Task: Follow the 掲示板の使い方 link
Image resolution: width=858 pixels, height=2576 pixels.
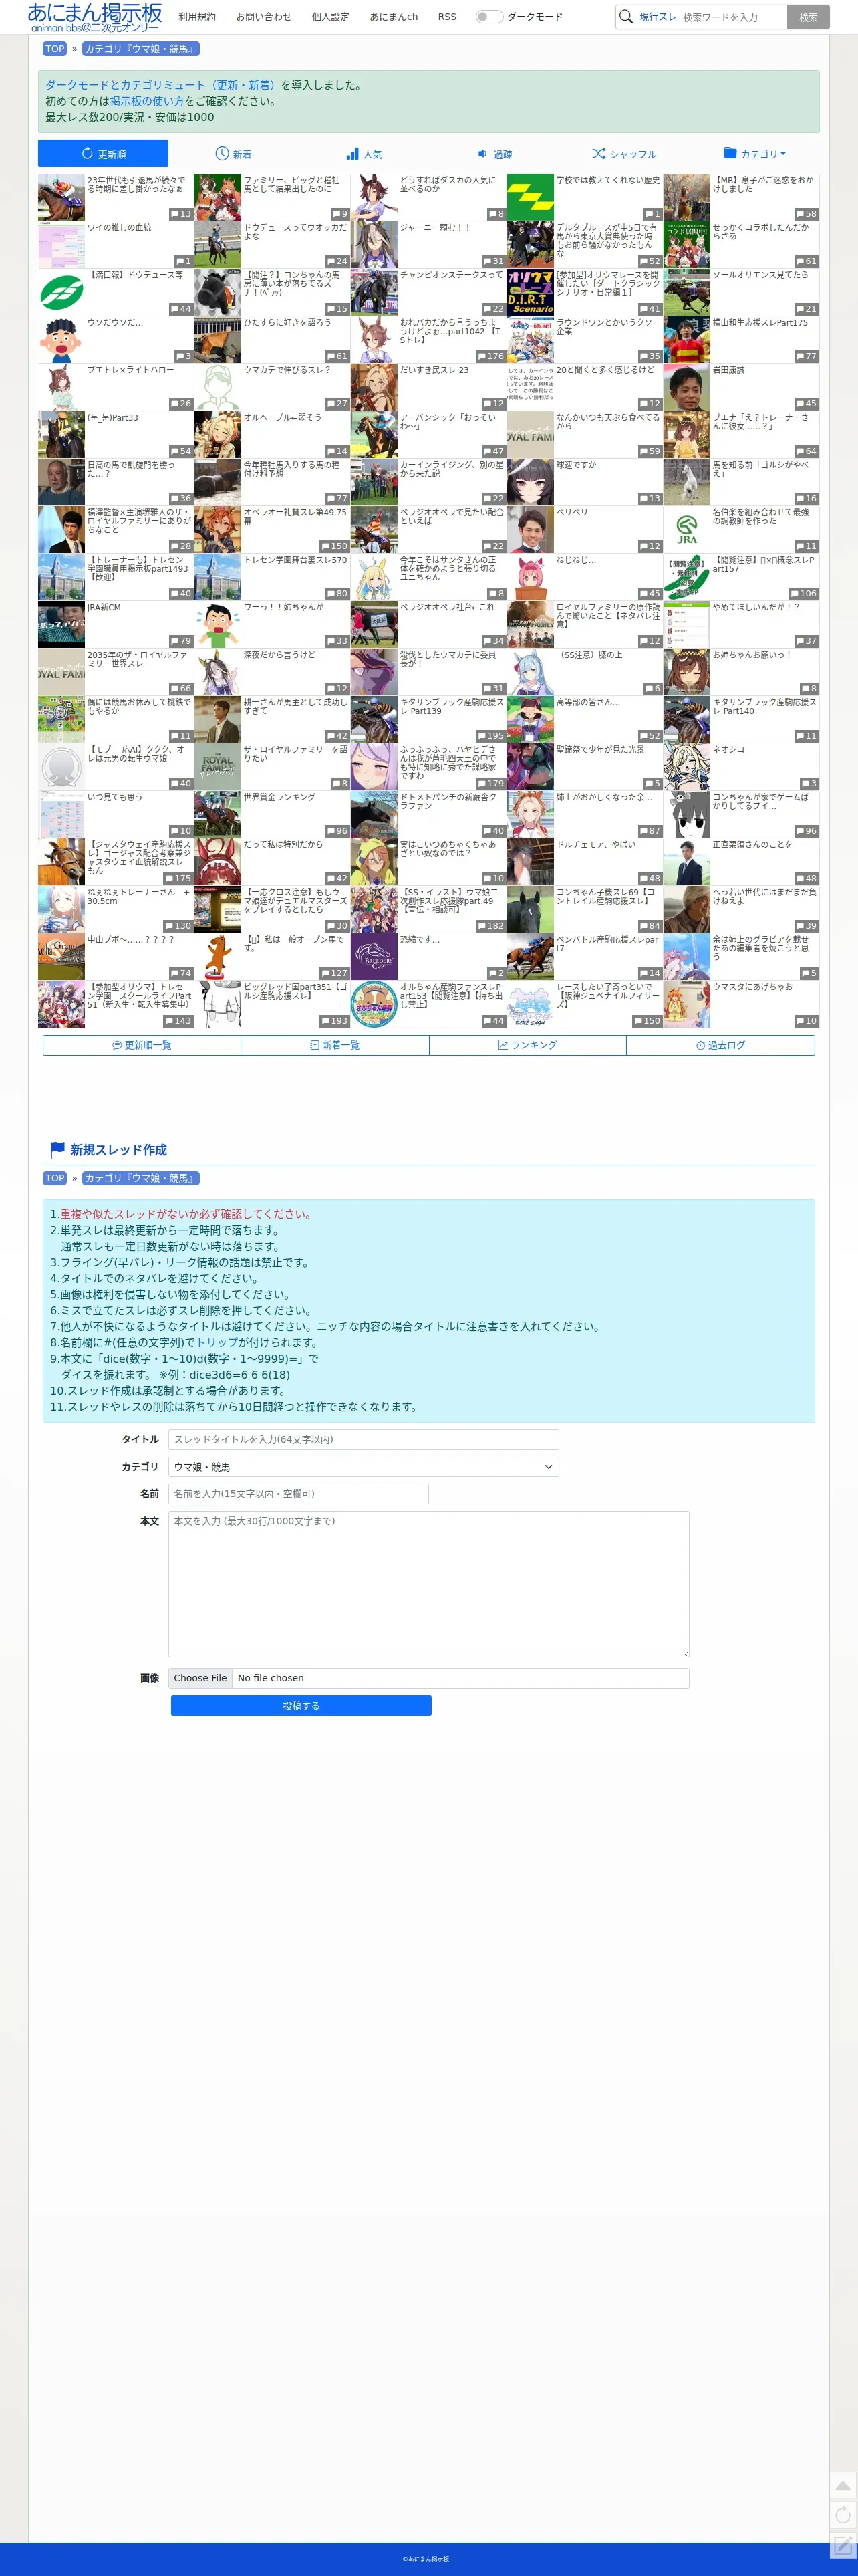Action: (146, 101)
